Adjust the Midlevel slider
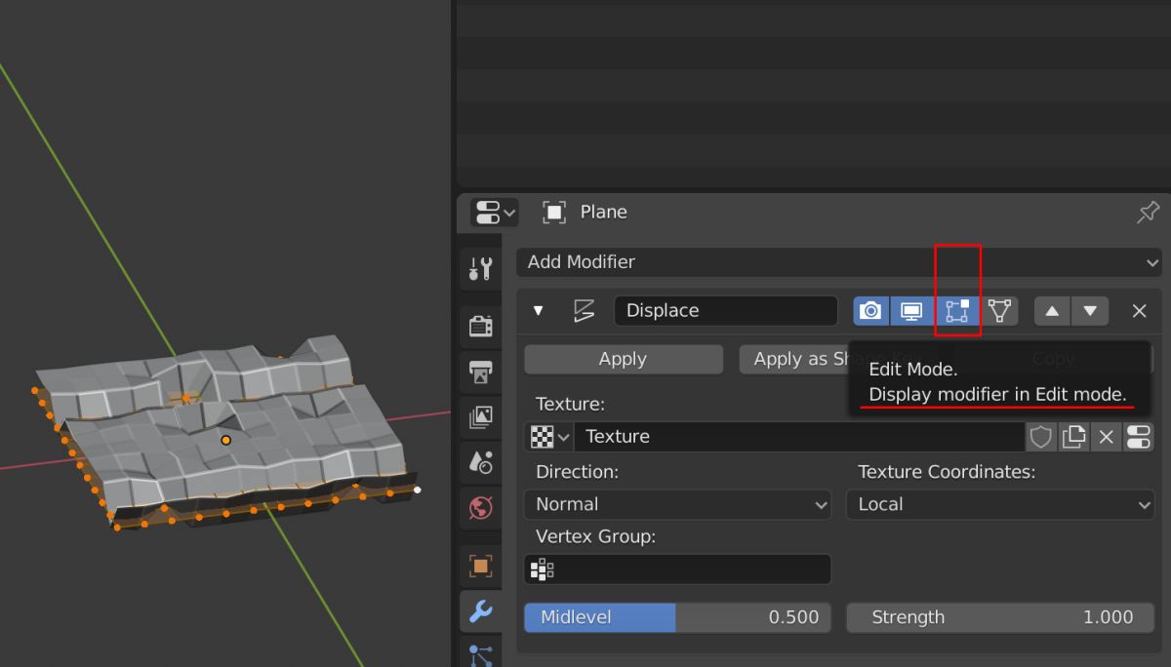 click(x=678, y=617)
